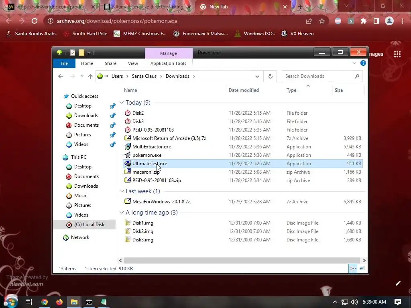Open the File tab in Explorer ribbon
The height and width of the screenshot is (308, 411).
tap(64, 63)
